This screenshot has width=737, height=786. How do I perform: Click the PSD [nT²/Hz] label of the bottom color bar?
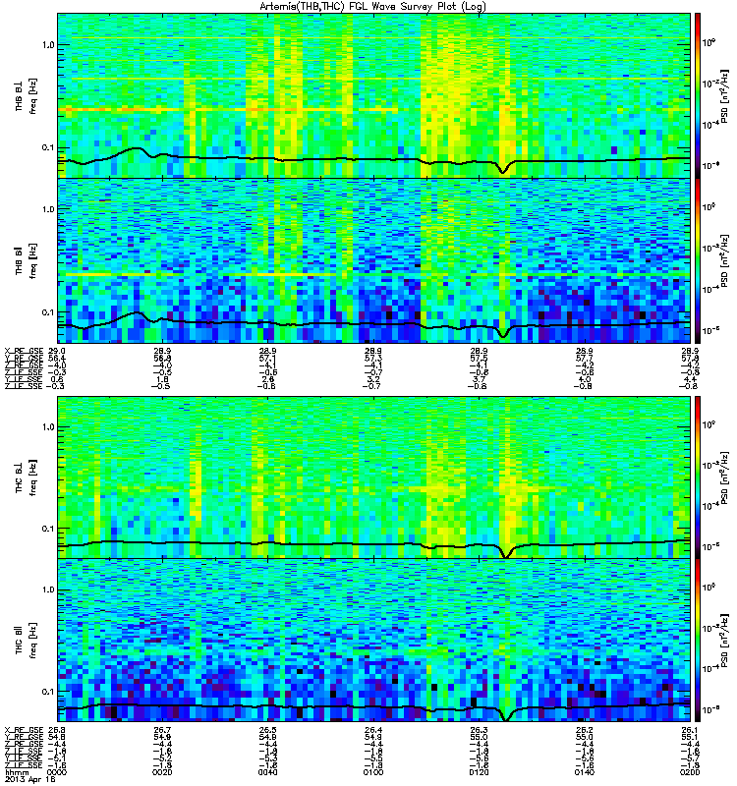pyautogui.click(x=725, y=641)
